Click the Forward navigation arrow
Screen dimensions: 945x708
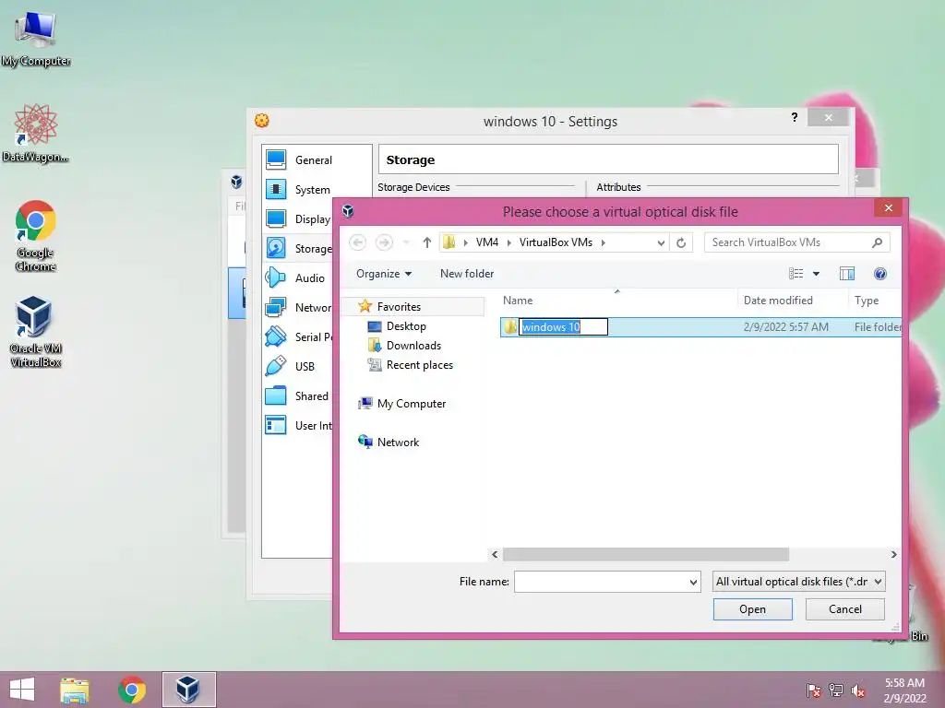pyautogui.click(x=384, y=242)
